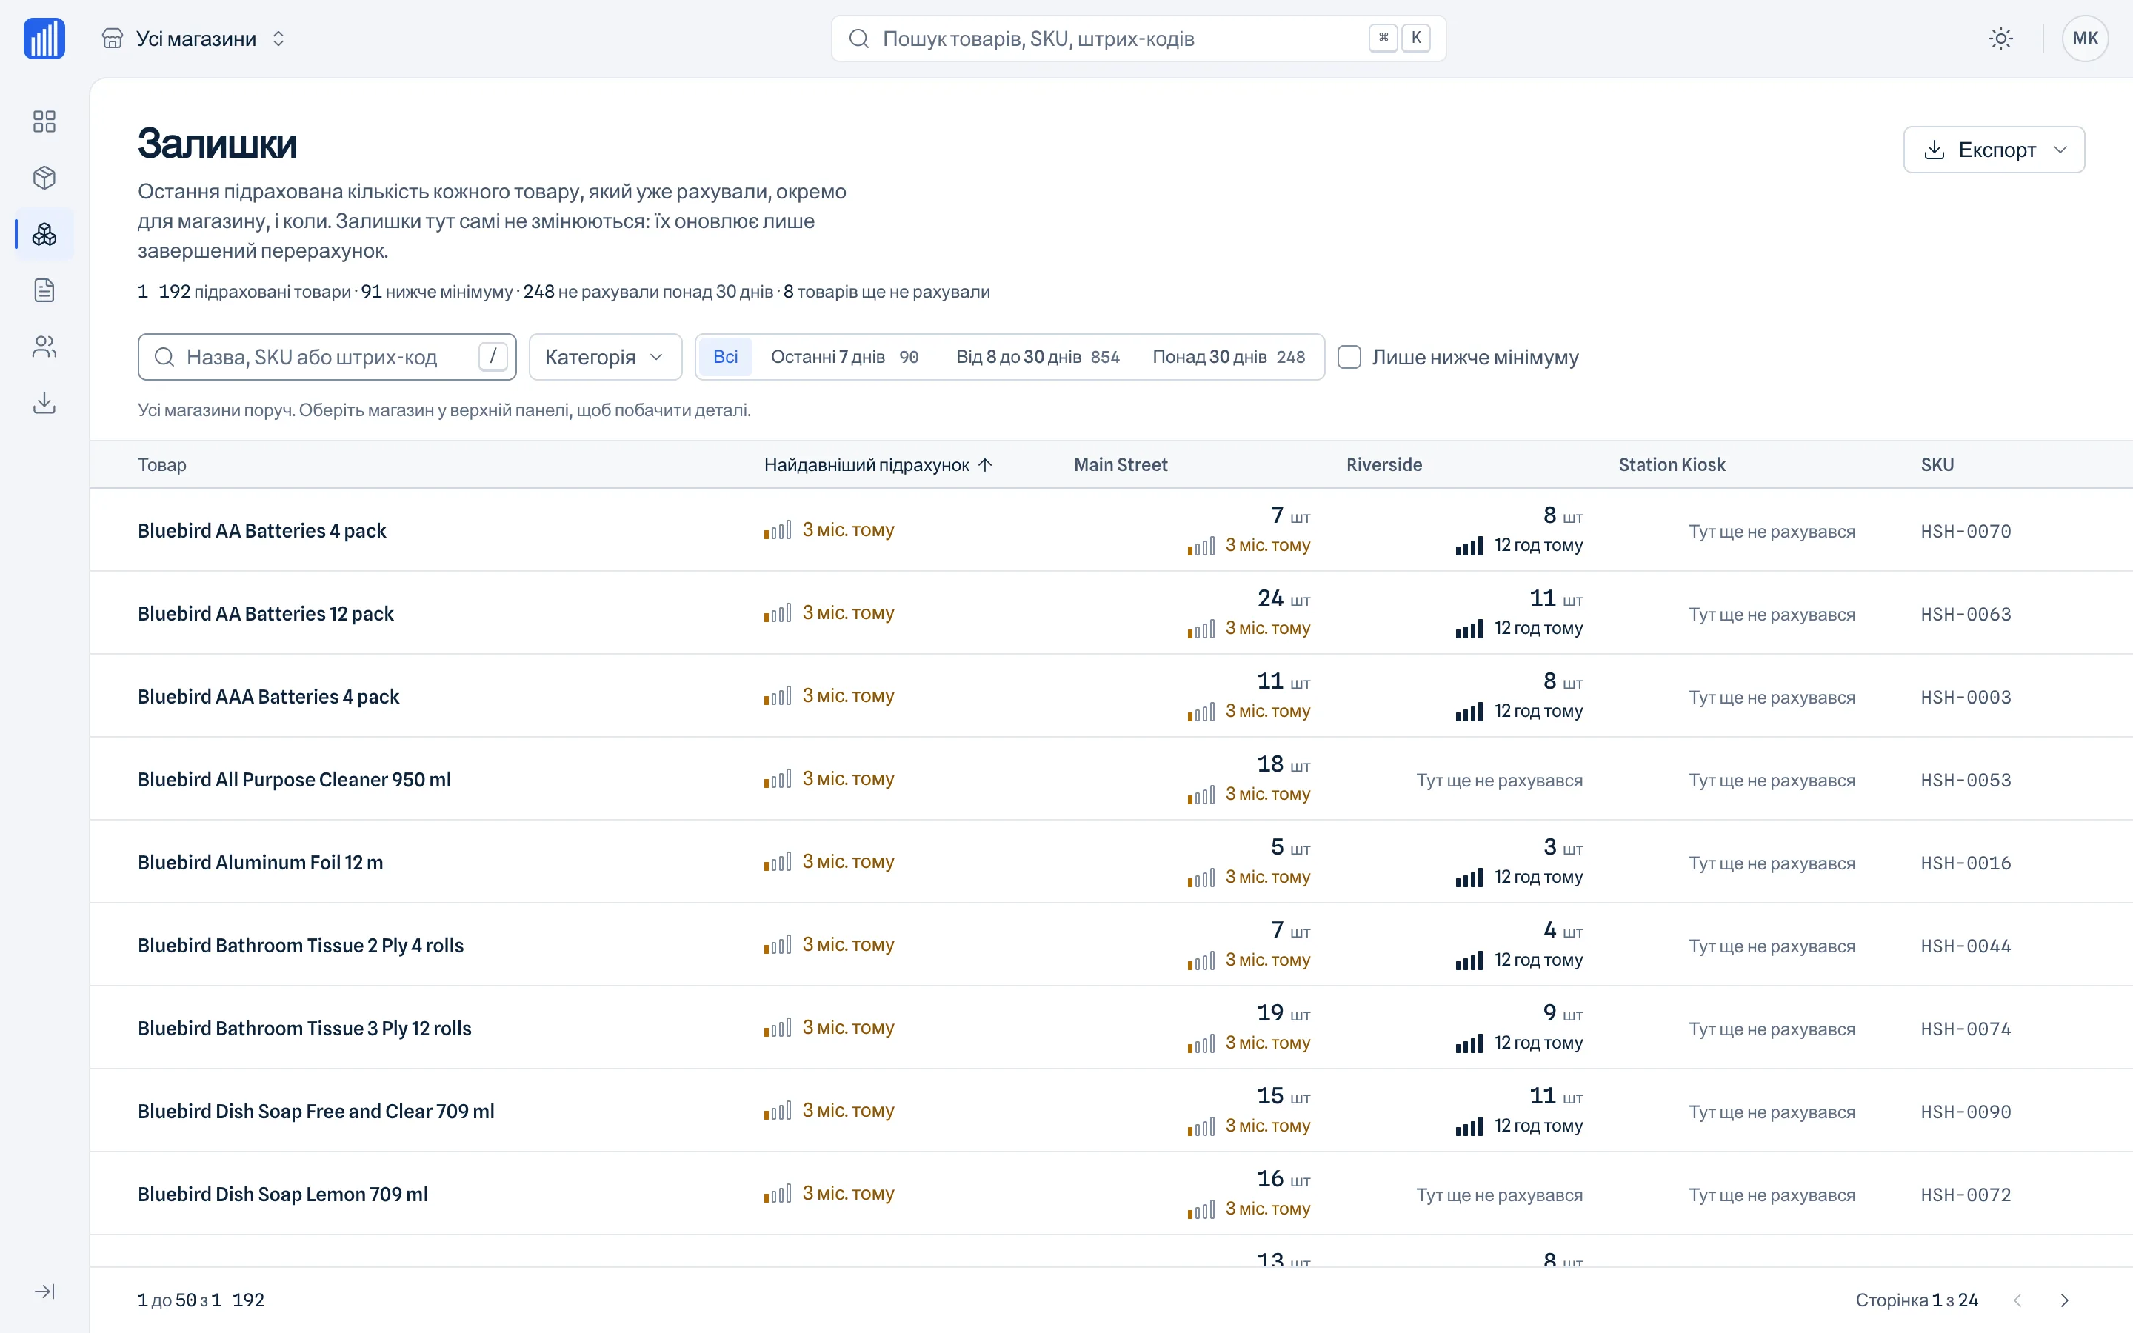Open the users icon in sidebar
The image size is (2133, 1333).
point(44,347)
